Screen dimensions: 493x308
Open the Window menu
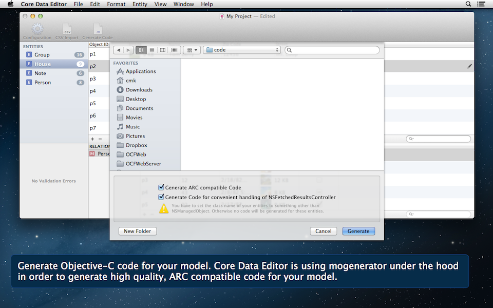tap(184, 4)
